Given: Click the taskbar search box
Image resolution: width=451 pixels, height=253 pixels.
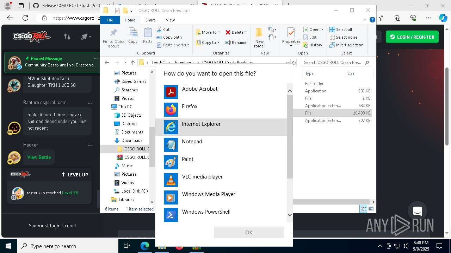Looking at the screenshot, I should tap(68, 246).
